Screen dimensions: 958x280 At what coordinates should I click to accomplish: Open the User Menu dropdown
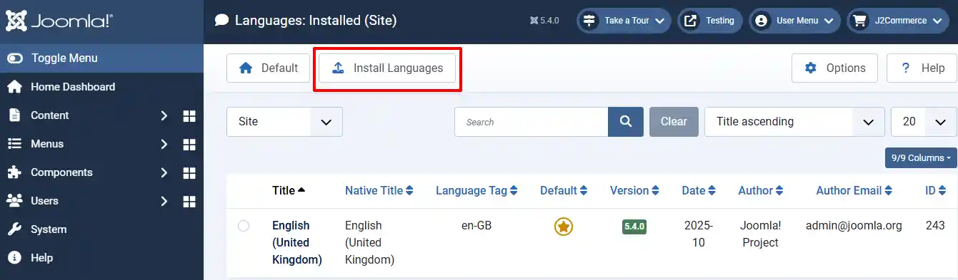(794, 21)
